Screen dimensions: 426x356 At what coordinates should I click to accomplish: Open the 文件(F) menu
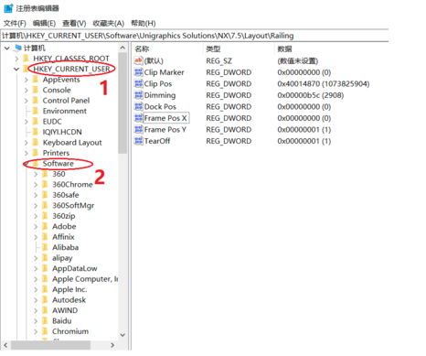click(15, 23)
